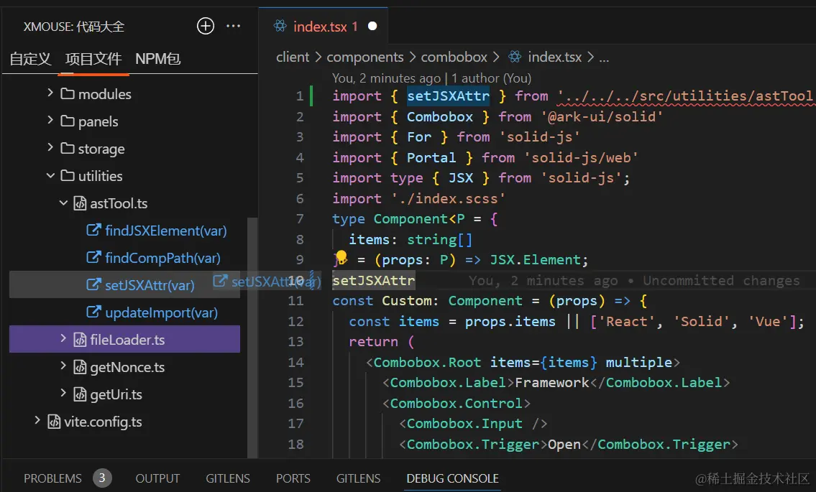
Task: Click the open-link icon beside updateImport(var)
Action: (x=93, y=312)
